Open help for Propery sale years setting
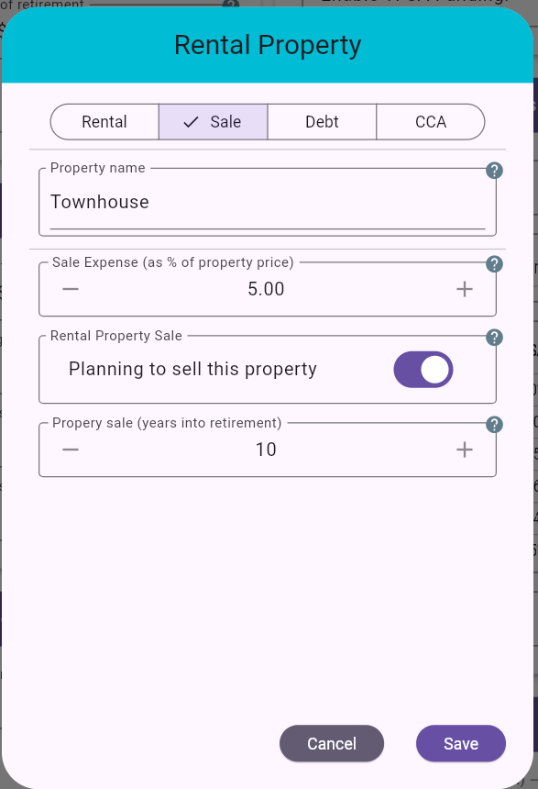538x789 pixels. pyautogui.click(x=494, y=425)
